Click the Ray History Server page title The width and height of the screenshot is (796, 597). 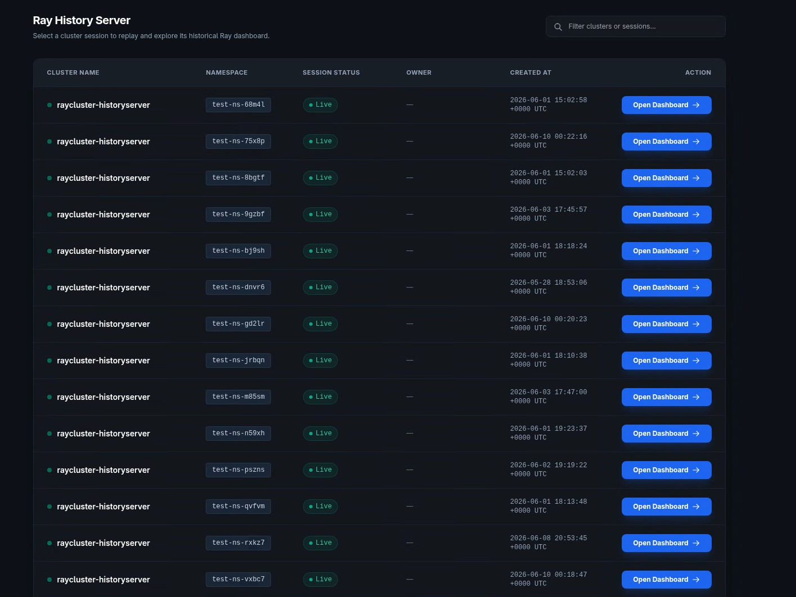coord(82,20)
